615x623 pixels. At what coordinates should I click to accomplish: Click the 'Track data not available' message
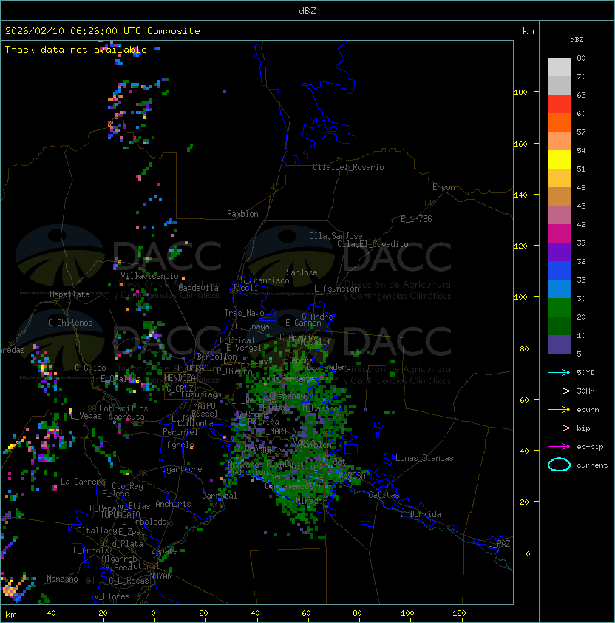point(76,50)
